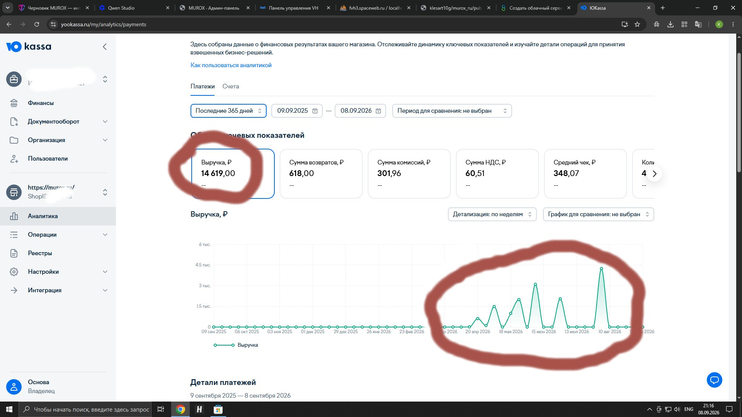Open calendar picker for start date 09.09.2025
Image resolution: width=742 pixels, height=417 pixels.
(x=315, y=111)
